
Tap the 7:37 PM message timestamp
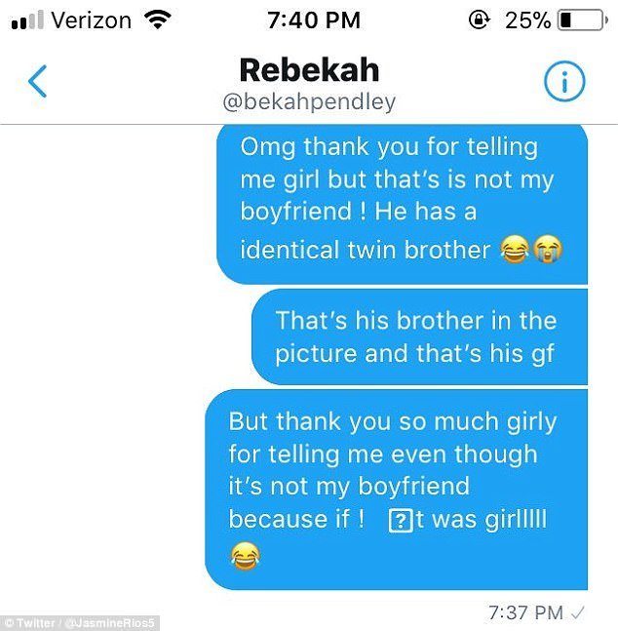pyautogui.click(x=525, y=612)
